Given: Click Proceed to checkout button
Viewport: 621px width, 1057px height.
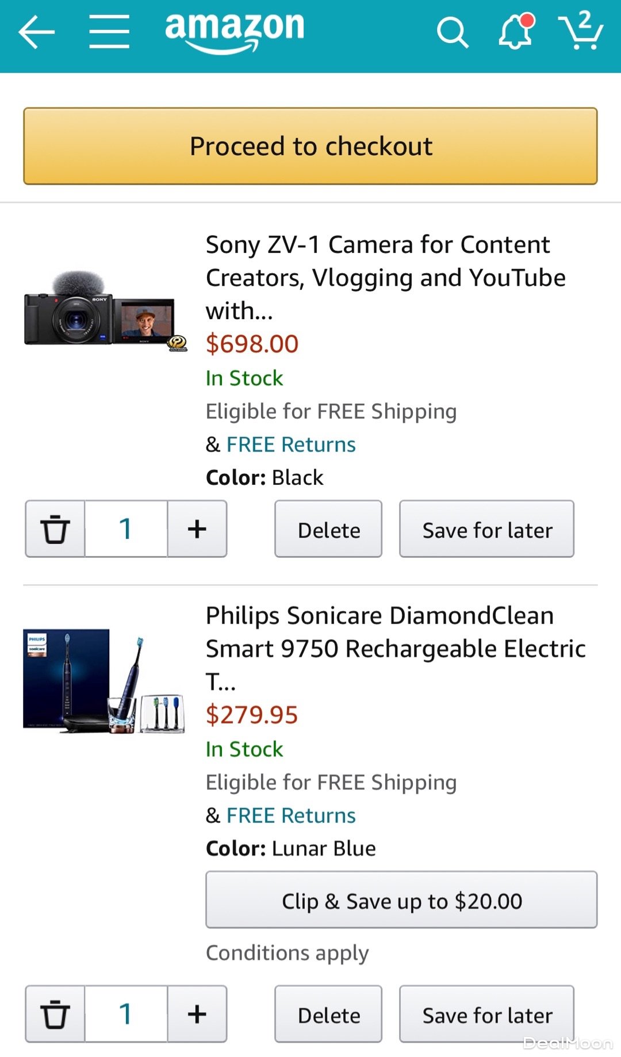Looking at the screenshot, I should [310, 146].
